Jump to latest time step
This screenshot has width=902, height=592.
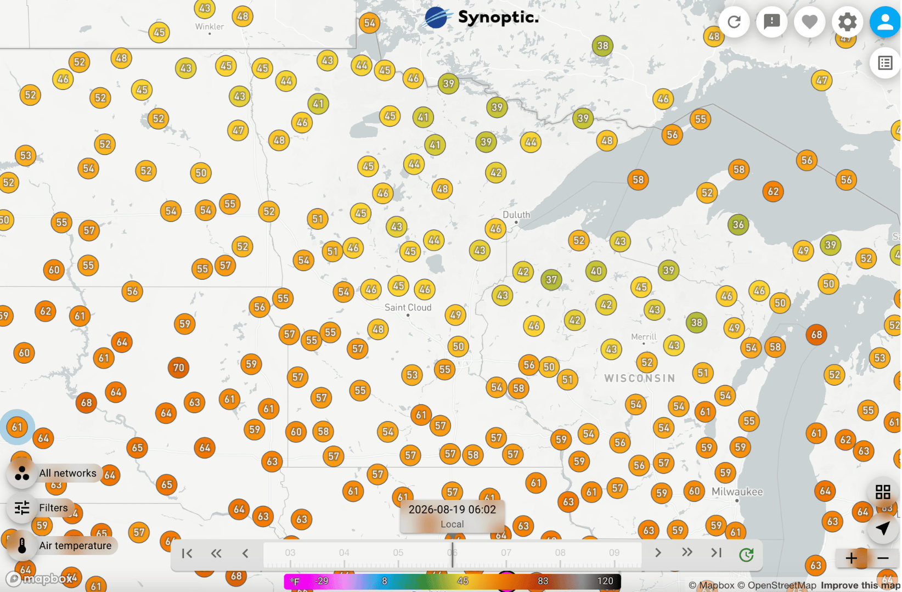(x=717, y=553)
